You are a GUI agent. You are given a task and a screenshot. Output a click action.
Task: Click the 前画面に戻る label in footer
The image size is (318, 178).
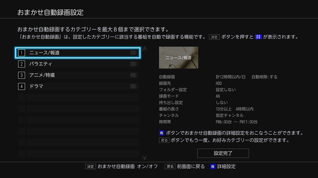point(191,166)
